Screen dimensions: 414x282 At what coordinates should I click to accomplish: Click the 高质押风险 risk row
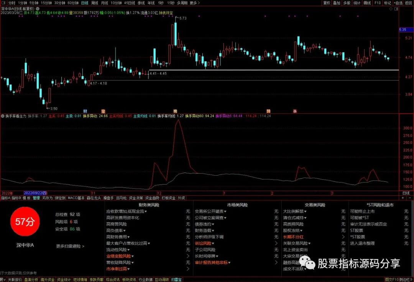coord(314,224)
